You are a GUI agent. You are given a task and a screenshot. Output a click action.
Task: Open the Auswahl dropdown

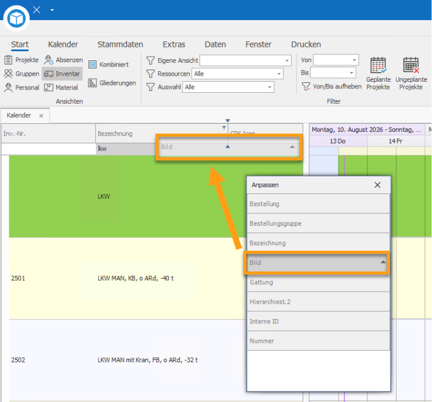click(x=270, y=87)
